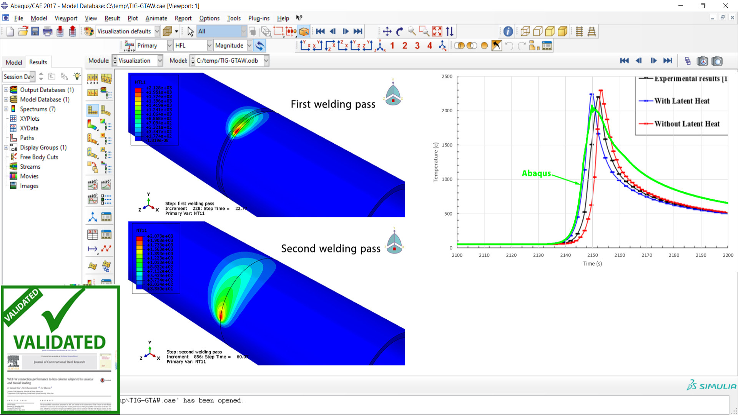Switch to the Model tab
This screenshot has height=415, width=738.
point(14,62)
